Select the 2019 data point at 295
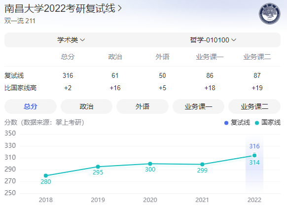Image resolution: width=287 pixels, height=206 pixels. (98, 167)
